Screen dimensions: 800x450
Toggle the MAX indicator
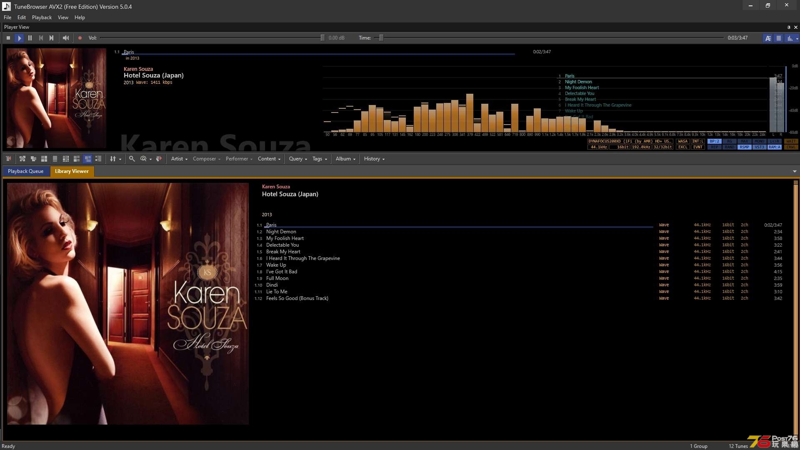point(744,142)
